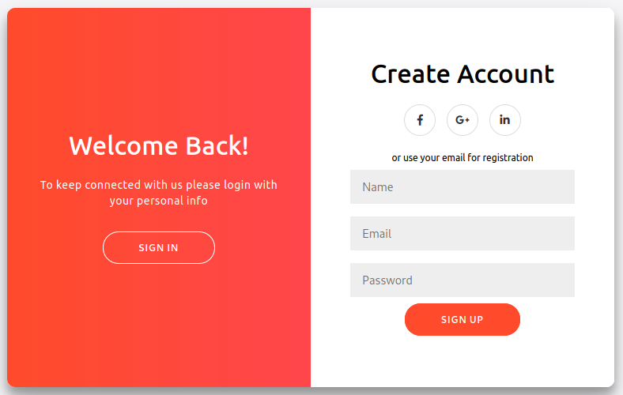Register using your Facebook account
Image resolution: width=623 pixels, height=395 pixels.
point(420,120)
